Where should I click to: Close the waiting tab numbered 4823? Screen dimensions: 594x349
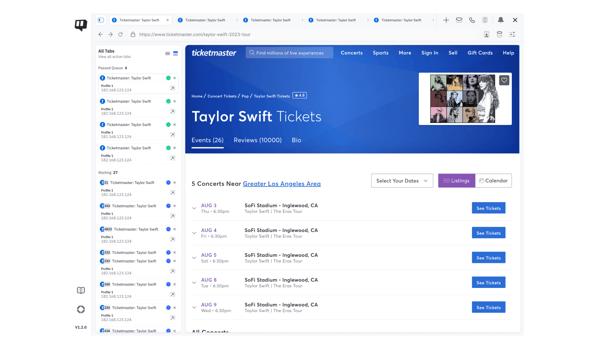175,229
